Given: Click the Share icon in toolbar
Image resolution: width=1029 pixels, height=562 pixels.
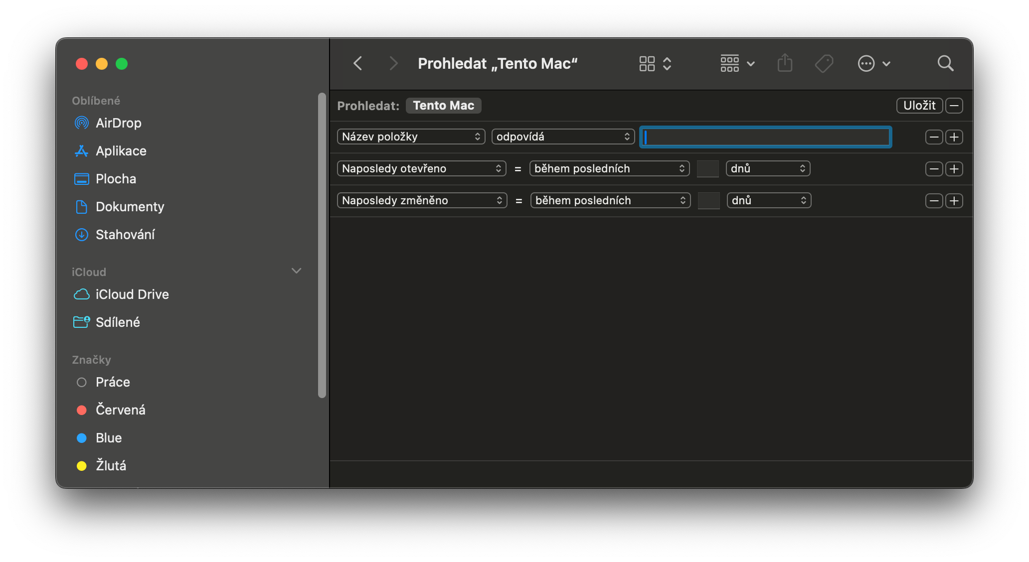Looking at the screenshot, I should point(785,63).
